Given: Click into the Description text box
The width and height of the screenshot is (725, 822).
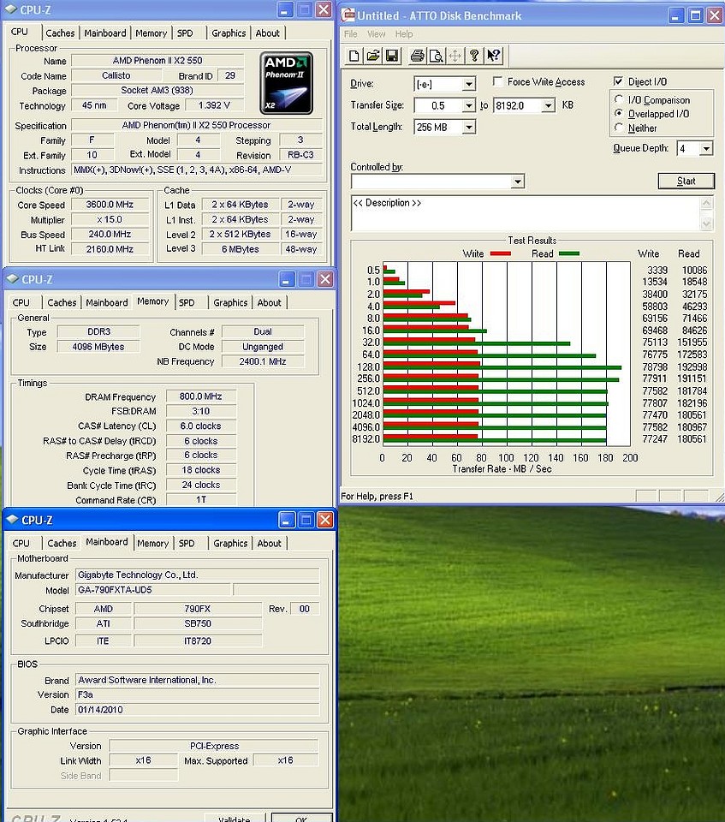Looking at the screenshot, I should (526, 213).
